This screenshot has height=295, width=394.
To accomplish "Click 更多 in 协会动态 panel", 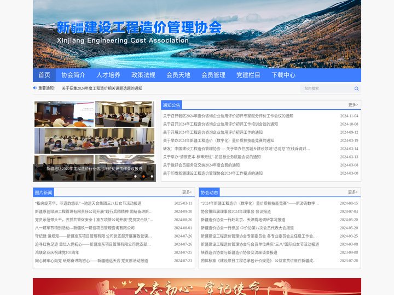I will point(353,192).
